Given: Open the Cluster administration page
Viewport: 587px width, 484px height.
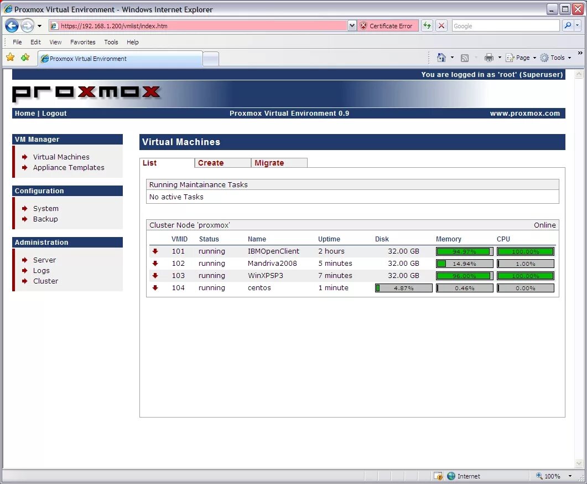Looking at the screenshot, I should [45, 281].
